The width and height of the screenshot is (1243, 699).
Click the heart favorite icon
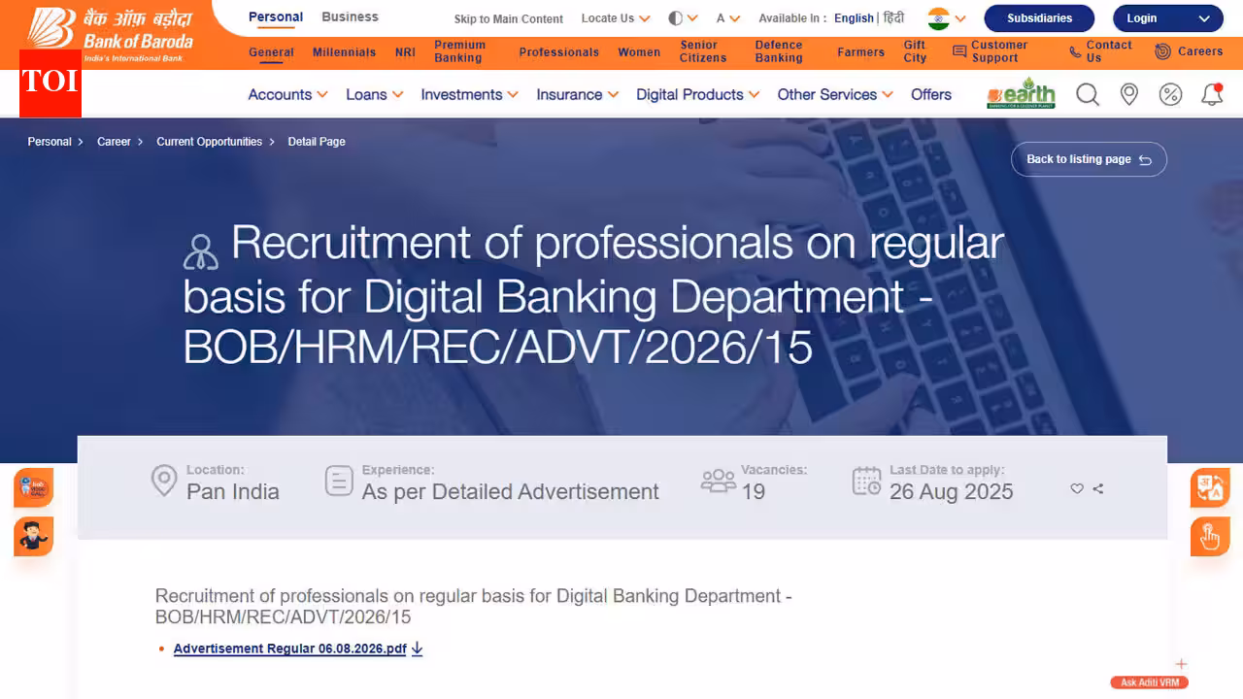click(1077, 488)
